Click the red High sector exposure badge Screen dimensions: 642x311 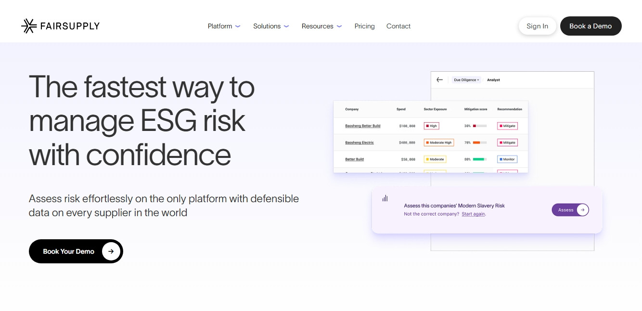pyautogui.click(x=431, y=126)
